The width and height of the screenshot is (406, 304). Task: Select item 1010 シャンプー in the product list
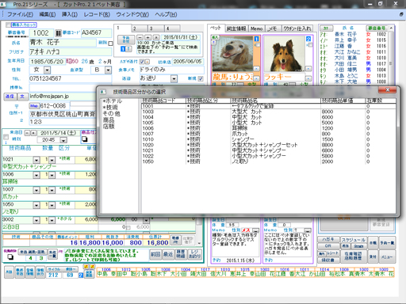point(268,139)
